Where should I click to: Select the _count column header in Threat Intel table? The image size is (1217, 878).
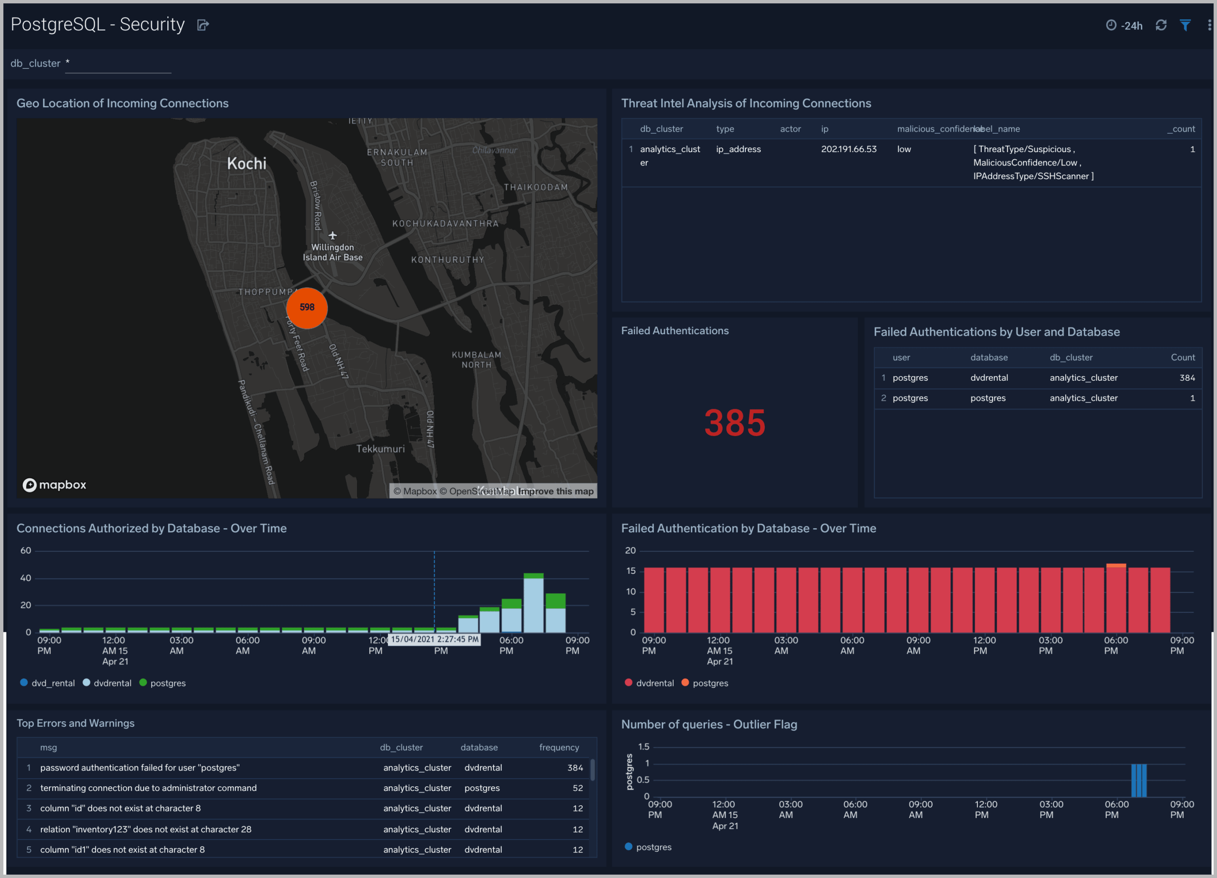coord(1181,129)
